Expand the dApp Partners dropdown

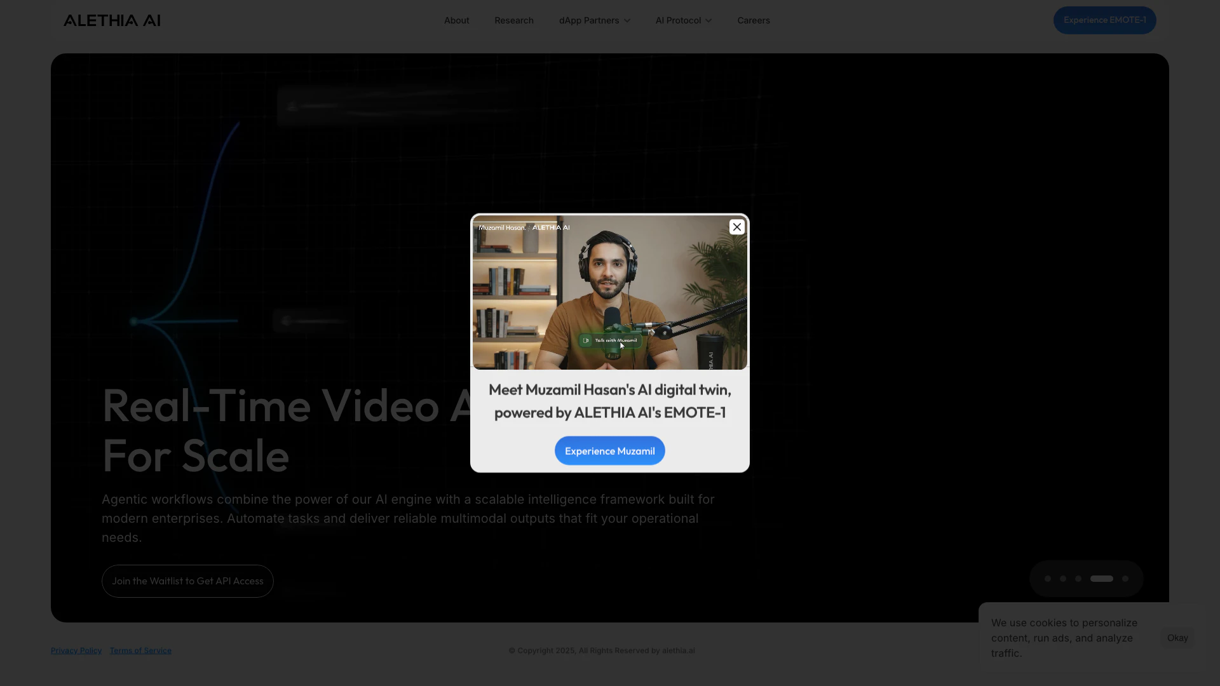point(594,20)
